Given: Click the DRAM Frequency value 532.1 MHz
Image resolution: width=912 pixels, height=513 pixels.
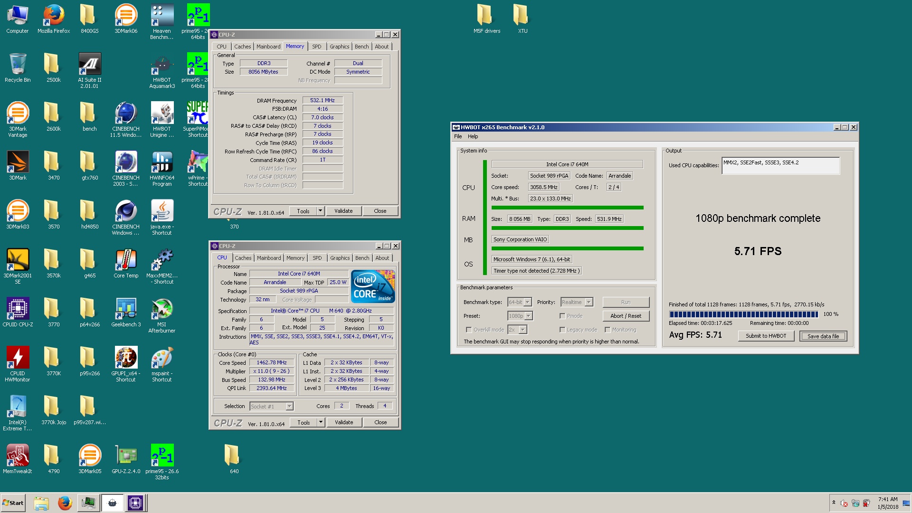Looking at the screenshot, I should [323, 101].
